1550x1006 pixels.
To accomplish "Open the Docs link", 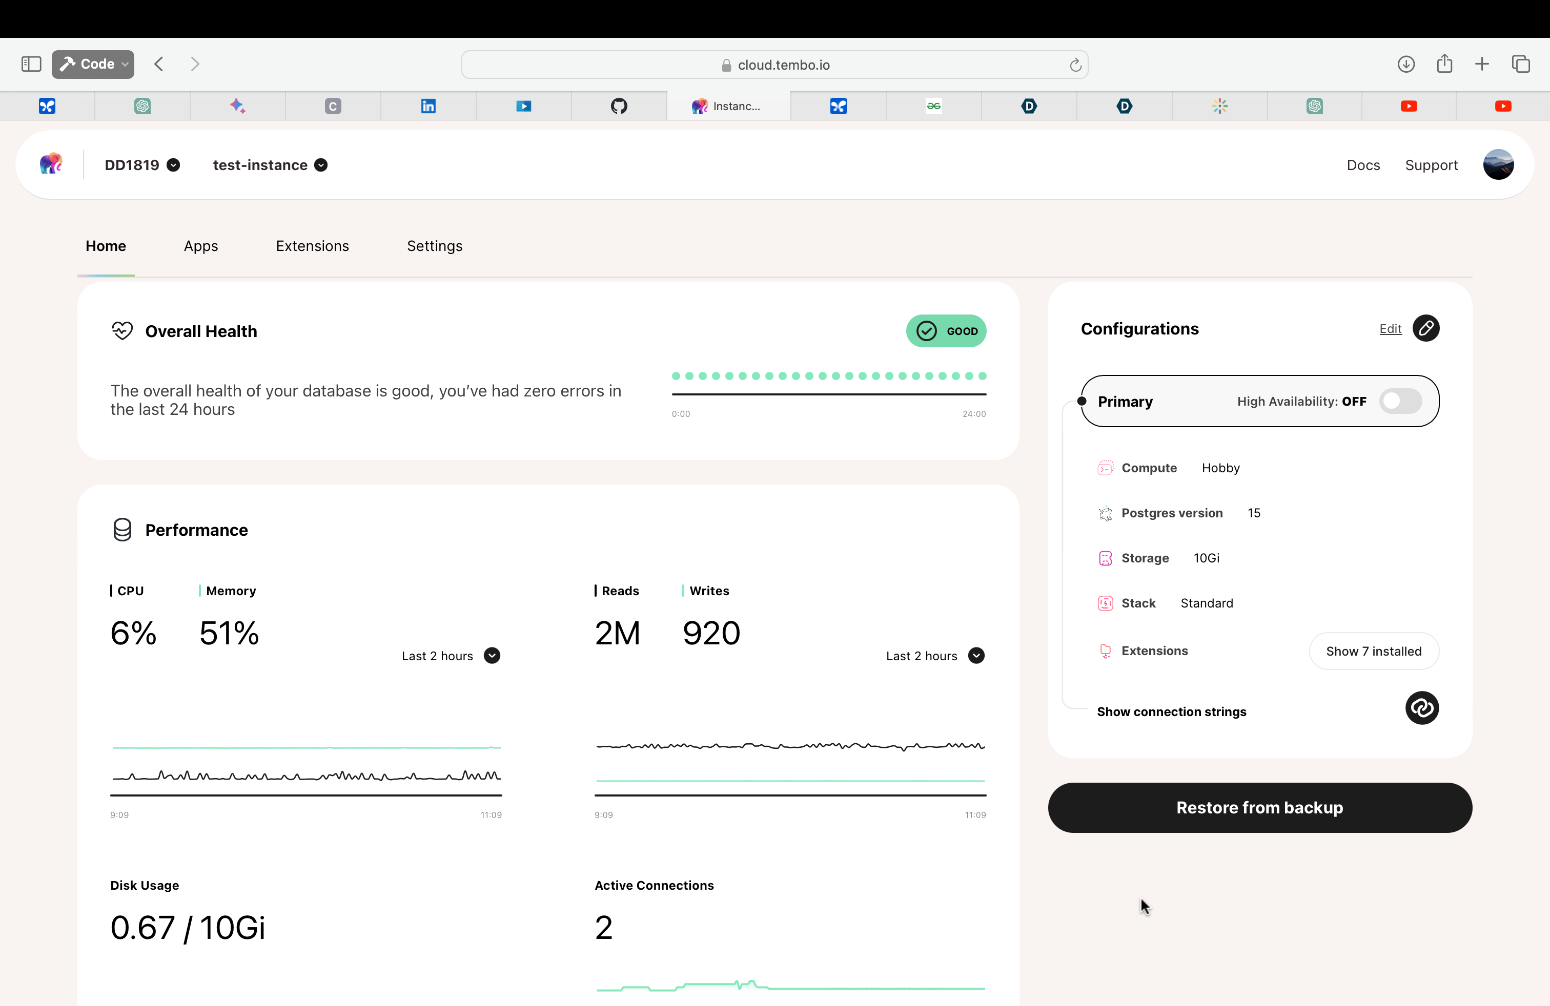I will [1362, 165].
